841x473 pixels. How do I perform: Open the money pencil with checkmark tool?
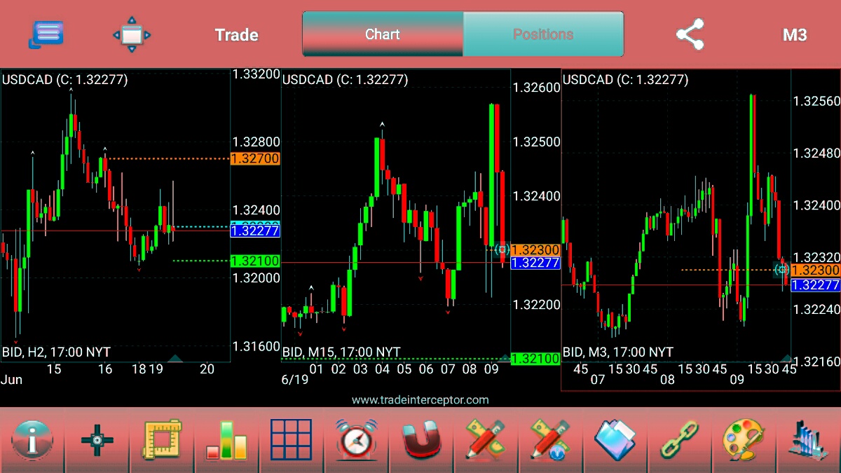pyautogui.click(x=550, y=440)
